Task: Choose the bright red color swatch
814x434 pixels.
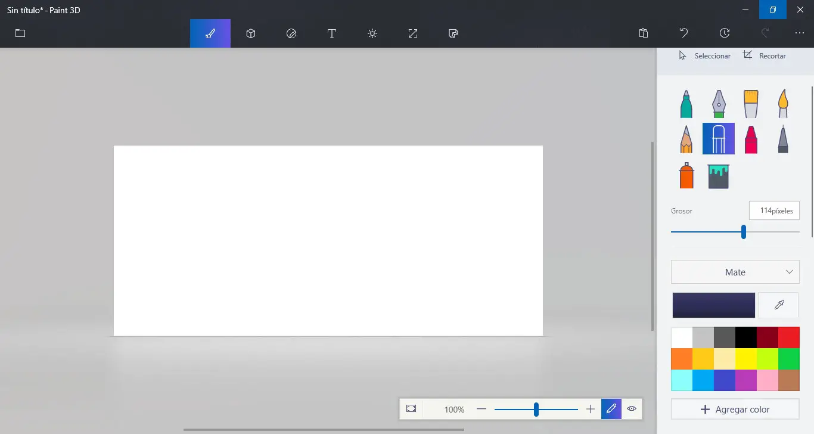Action: pos(789,337)
